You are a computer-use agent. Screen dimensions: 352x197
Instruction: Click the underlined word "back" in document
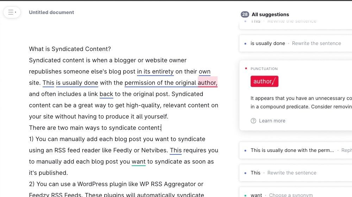pos(106,94)
